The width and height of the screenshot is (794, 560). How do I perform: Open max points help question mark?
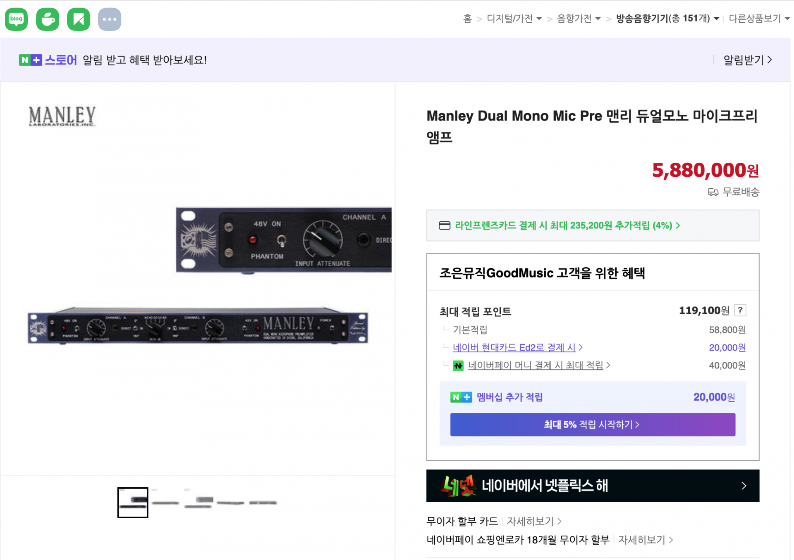coord(740,310)
